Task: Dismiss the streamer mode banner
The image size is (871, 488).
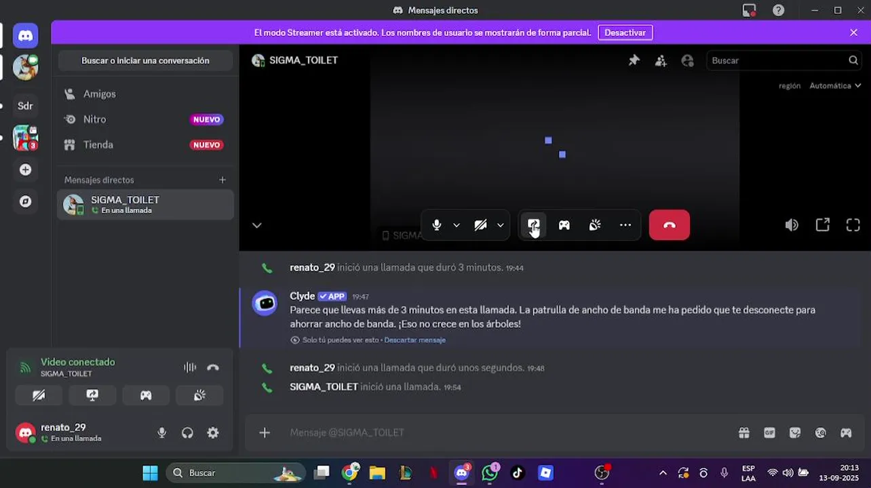Action: point(853,33)
